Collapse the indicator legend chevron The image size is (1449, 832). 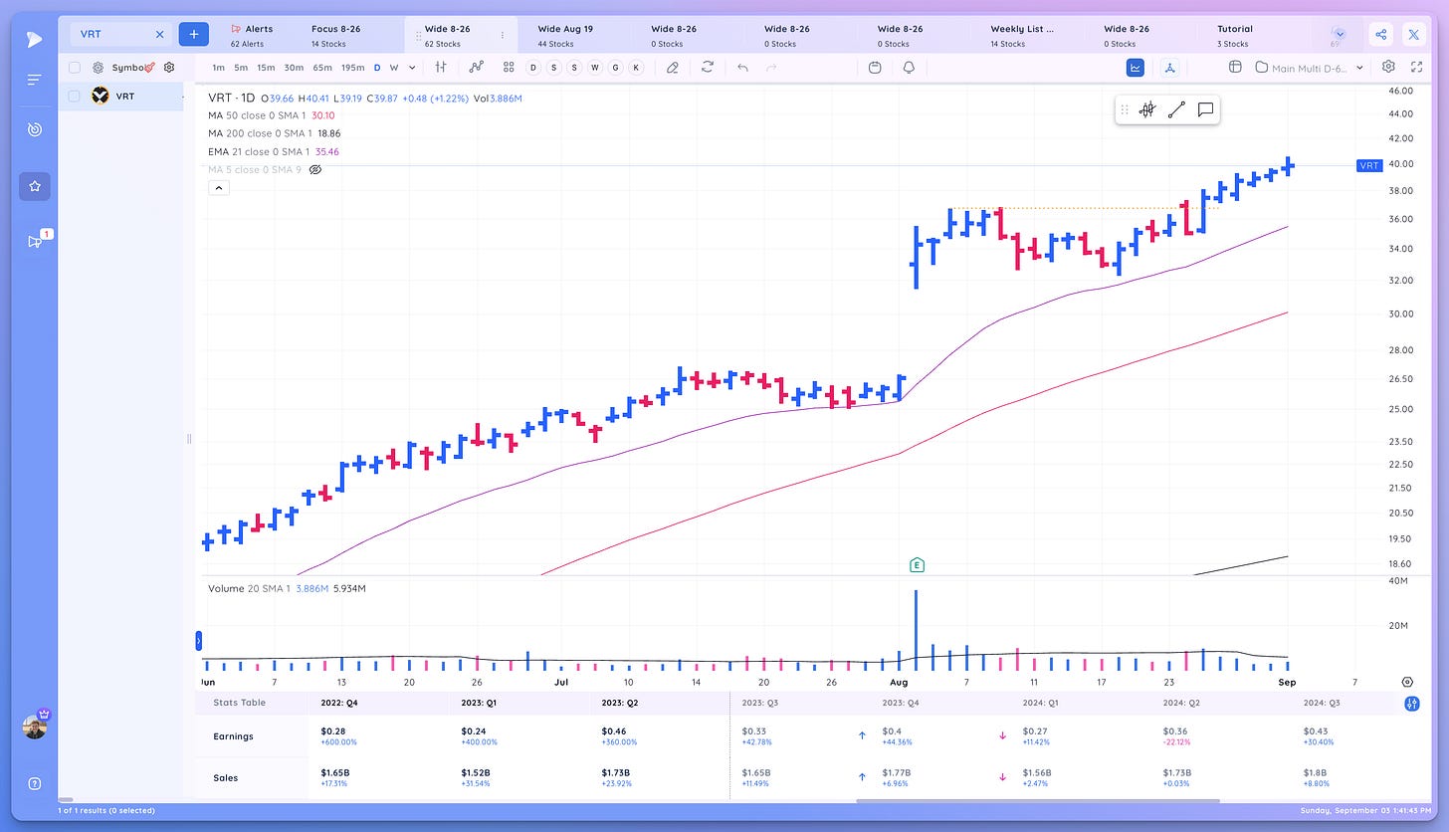pyautogui.click(x=219, y=187)
